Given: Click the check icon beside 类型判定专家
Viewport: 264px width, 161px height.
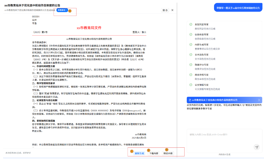Looking at the screenshot, I should click(x=191, y=24).
